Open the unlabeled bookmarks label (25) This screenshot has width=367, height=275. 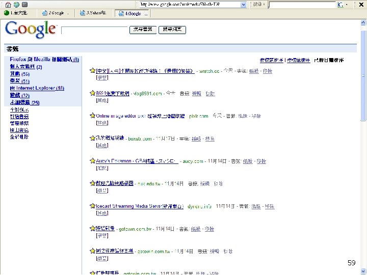point(24,102)
